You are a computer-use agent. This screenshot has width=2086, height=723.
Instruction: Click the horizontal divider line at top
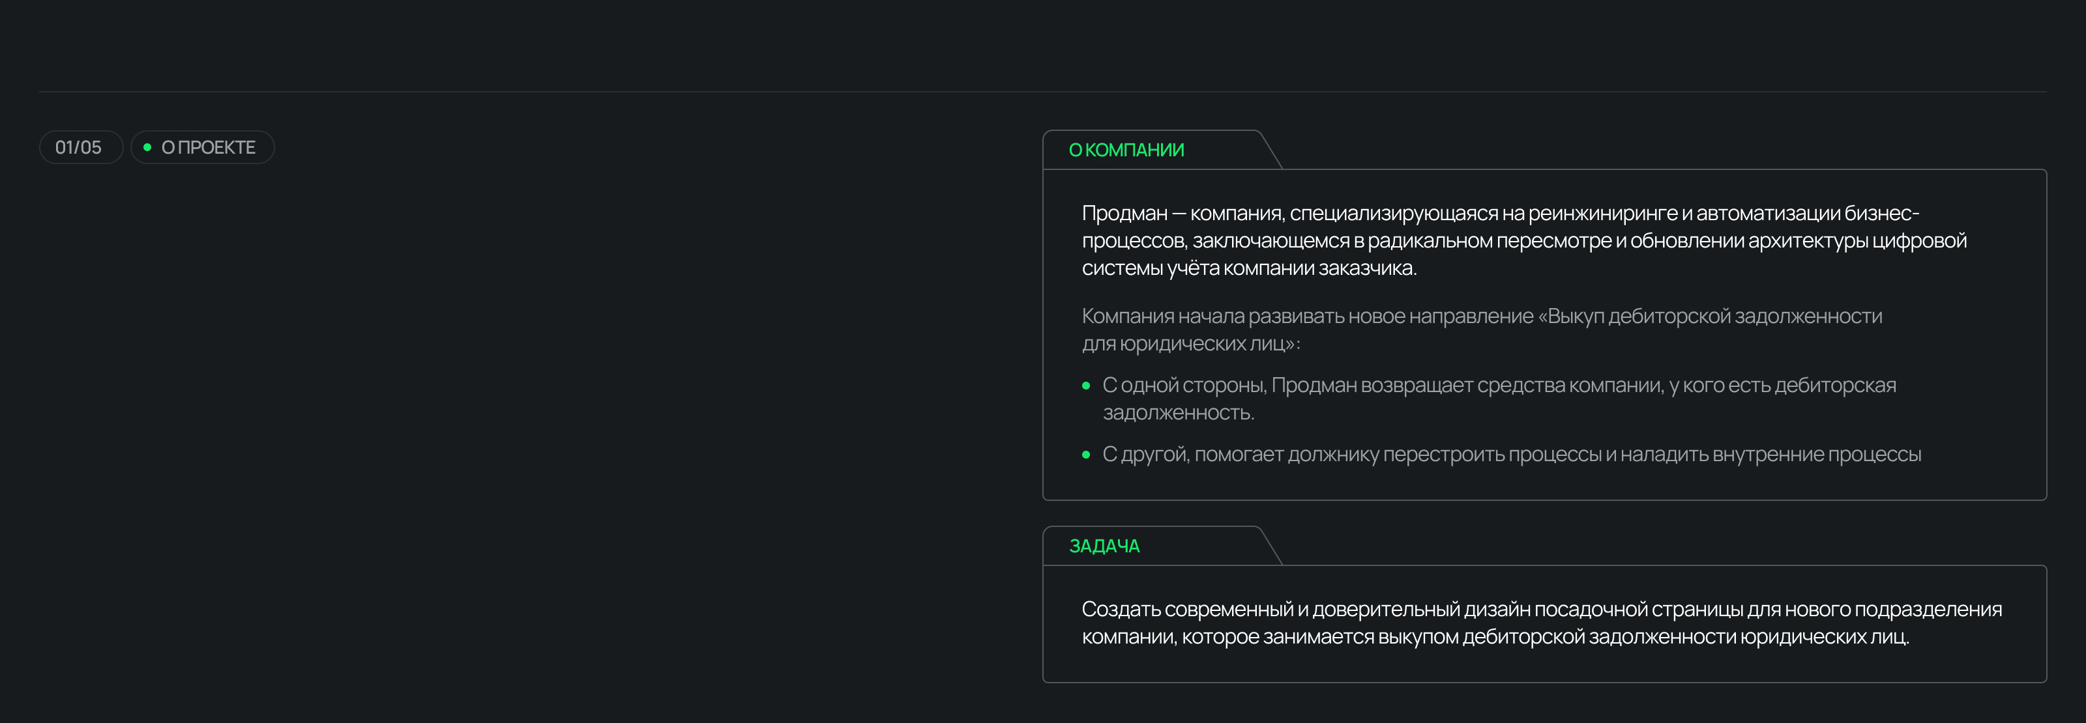tap(1042, 91)
